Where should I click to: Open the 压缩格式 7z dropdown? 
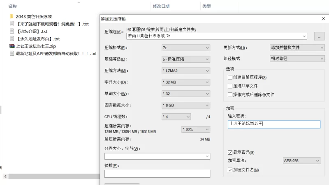point(186,47)
